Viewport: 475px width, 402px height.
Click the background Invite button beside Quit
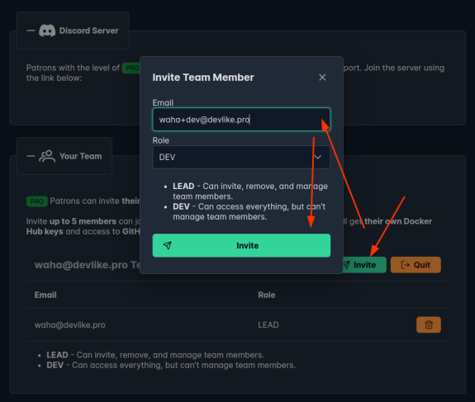tap(364, 265)
